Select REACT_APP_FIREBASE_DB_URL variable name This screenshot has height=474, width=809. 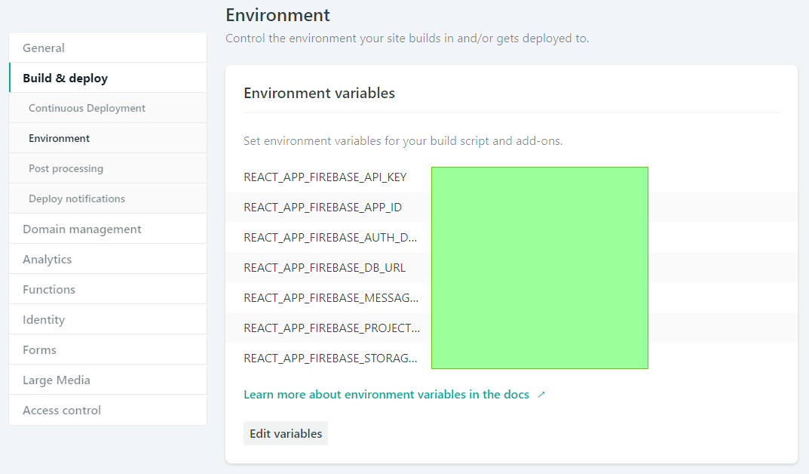click(x=324, y=267)
